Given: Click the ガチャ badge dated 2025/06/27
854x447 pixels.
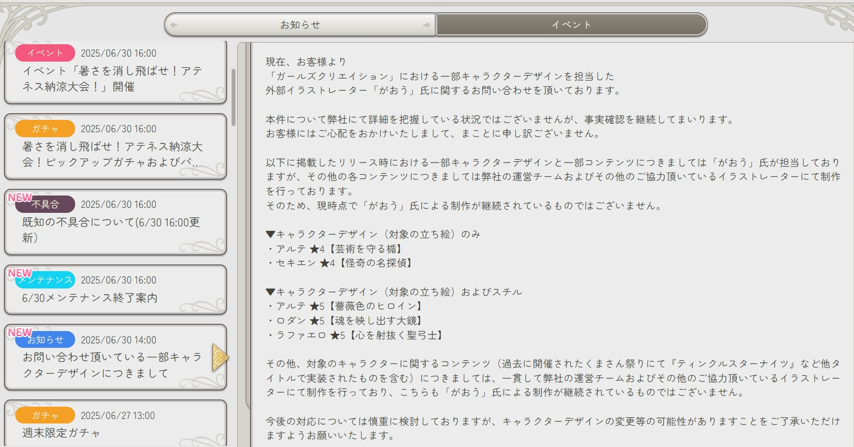Looking at the screenshot, I should point(45,416).
